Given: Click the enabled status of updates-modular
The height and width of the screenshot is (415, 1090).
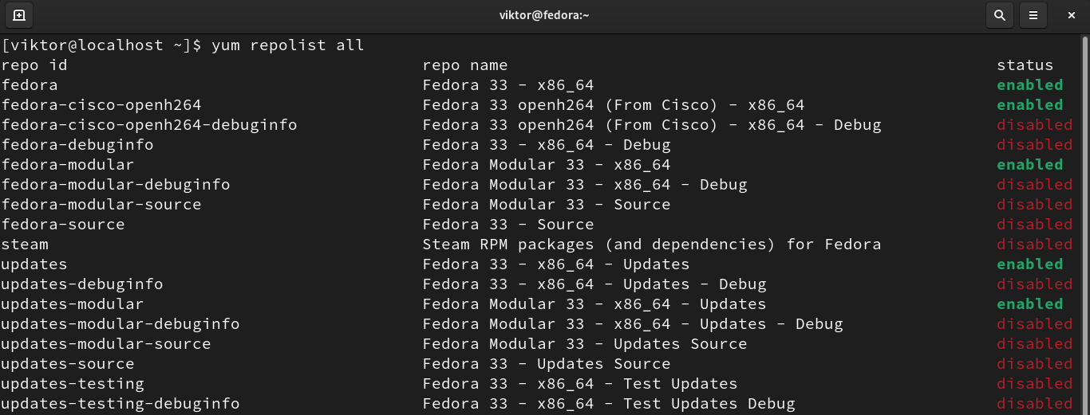Looking at the screenshot, I should tap(1029, 304).
